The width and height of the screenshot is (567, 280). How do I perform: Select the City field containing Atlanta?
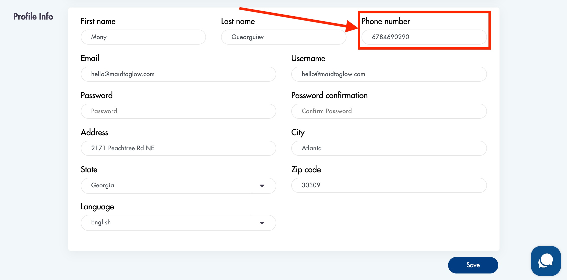click(x=389, y=148)
